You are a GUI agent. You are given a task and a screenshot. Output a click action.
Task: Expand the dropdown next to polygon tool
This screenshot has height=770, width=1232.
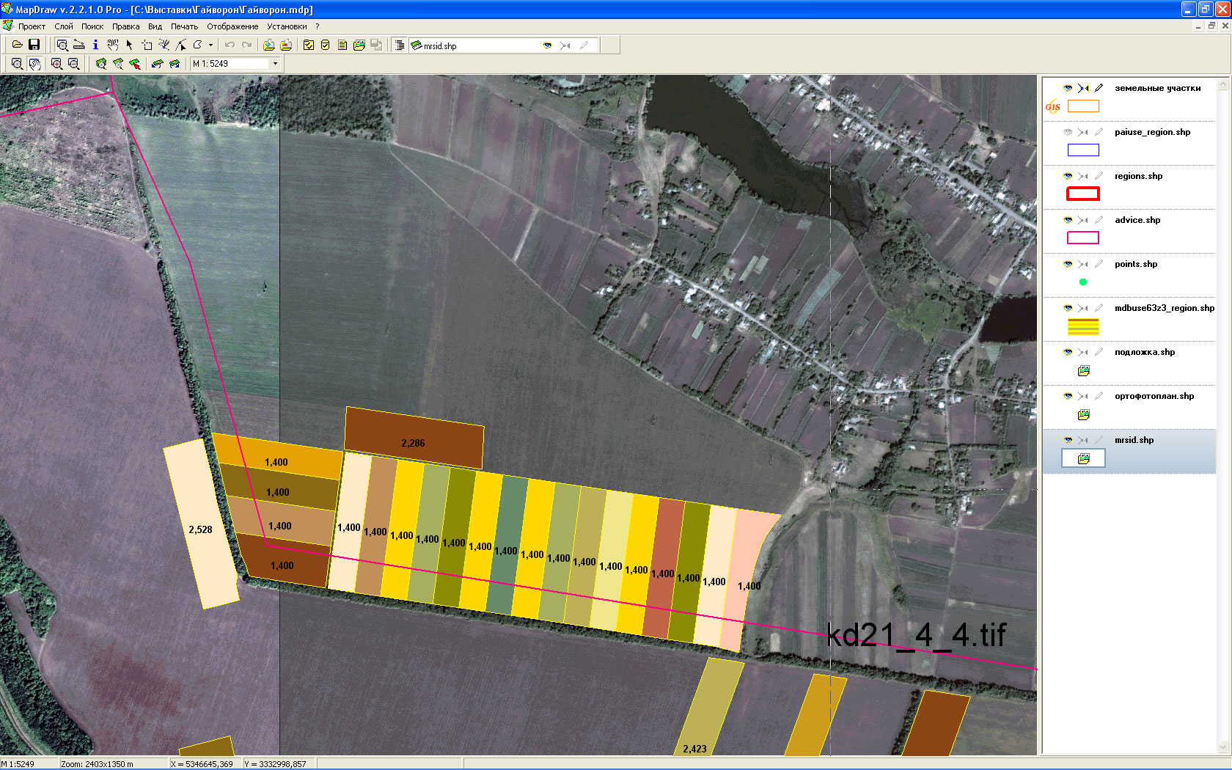click(211, 45)
